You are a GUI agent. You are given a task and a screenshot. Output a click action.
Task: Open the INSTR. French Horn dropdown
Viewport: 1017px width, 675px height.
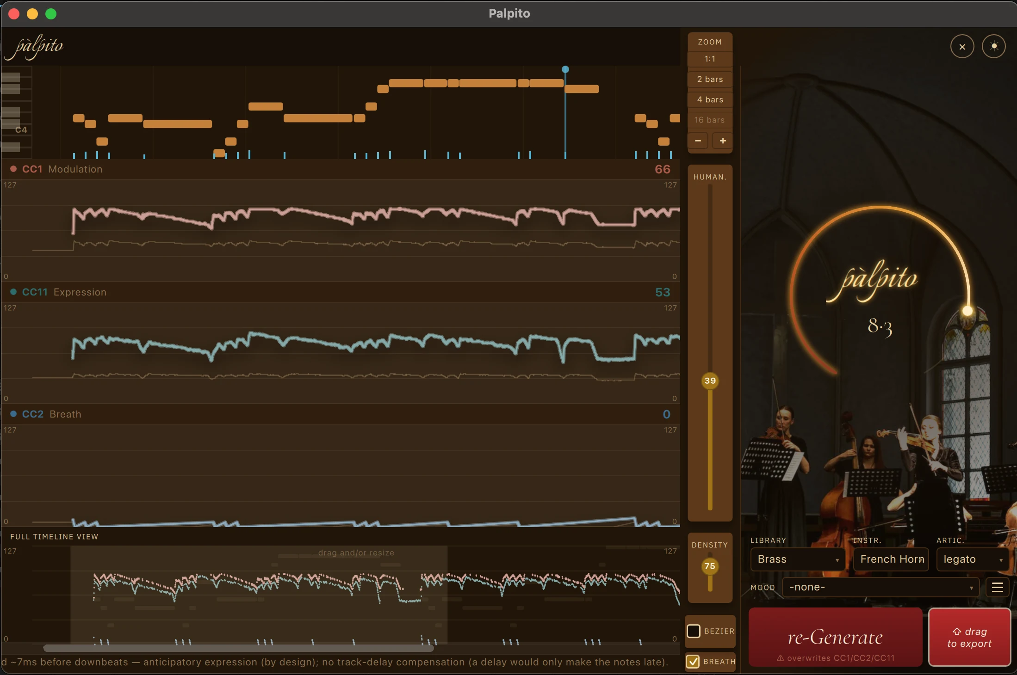(x=891, y=559)
